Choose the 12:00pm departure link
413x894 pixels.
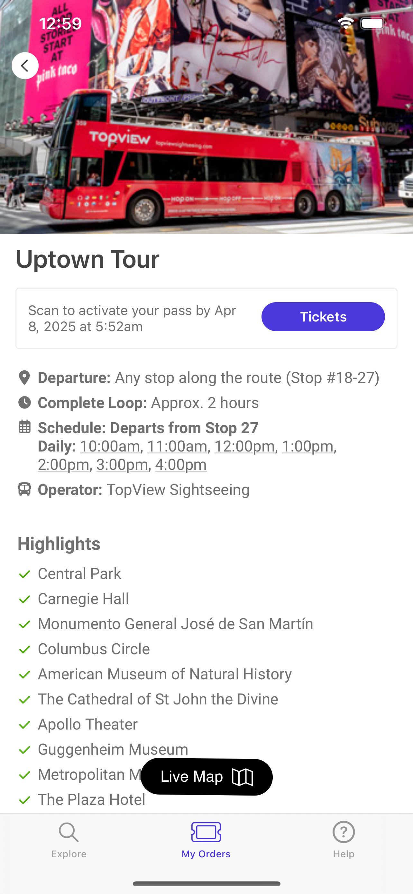[244, 446]
